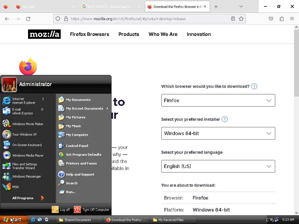Open Save to Pocket

tap(271, 19)
